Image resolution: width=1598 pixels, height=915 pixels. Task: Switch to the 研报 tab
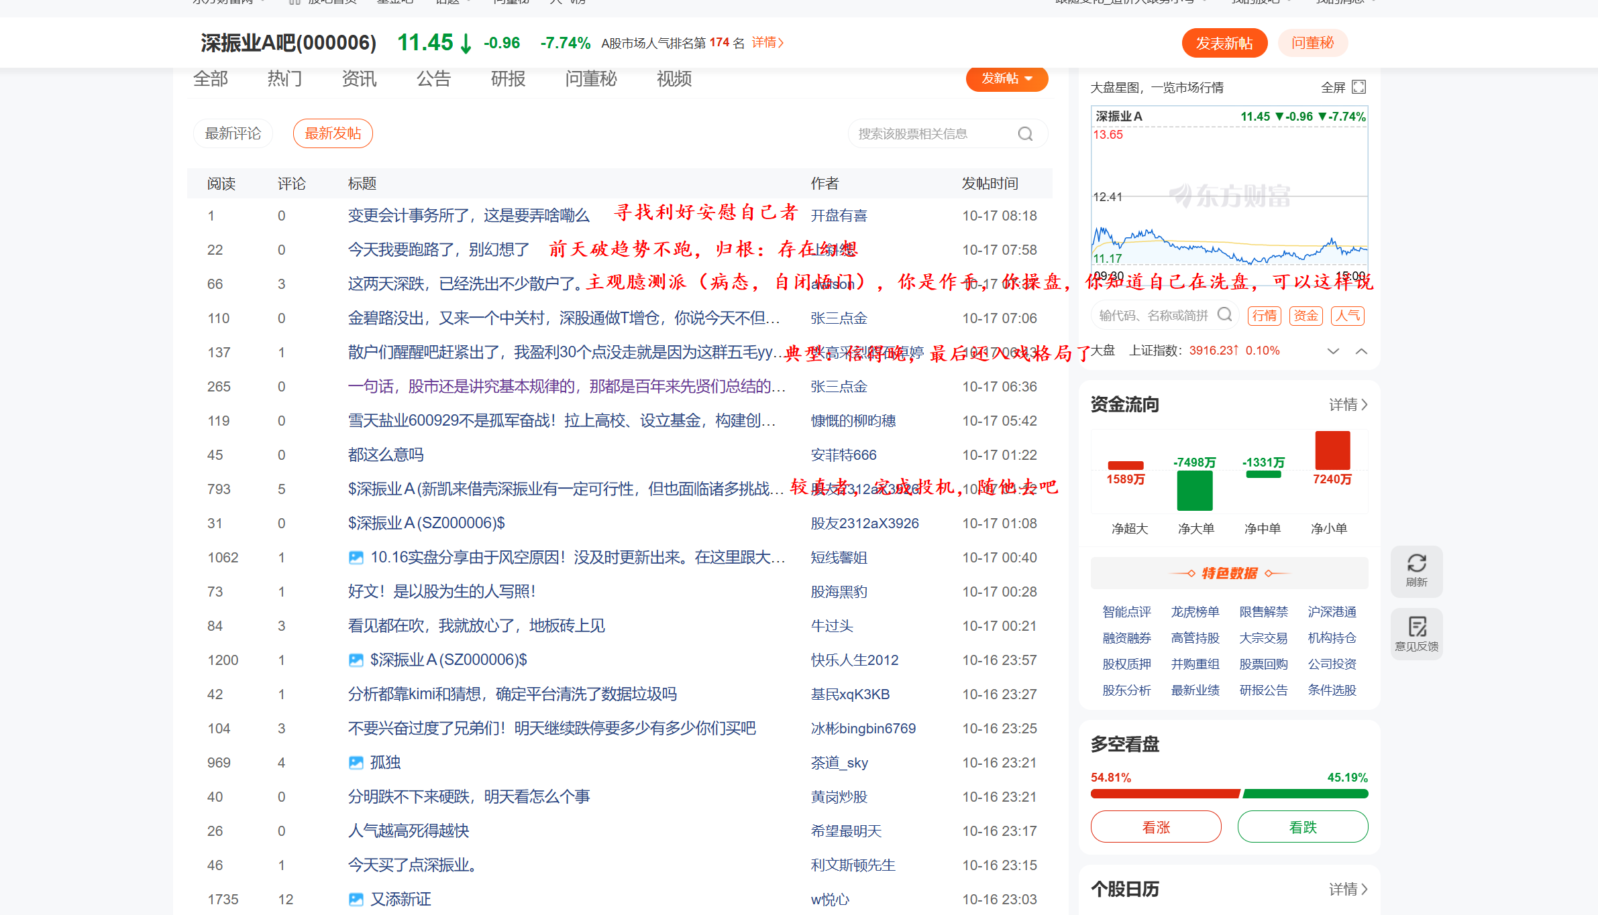point(508,79)
